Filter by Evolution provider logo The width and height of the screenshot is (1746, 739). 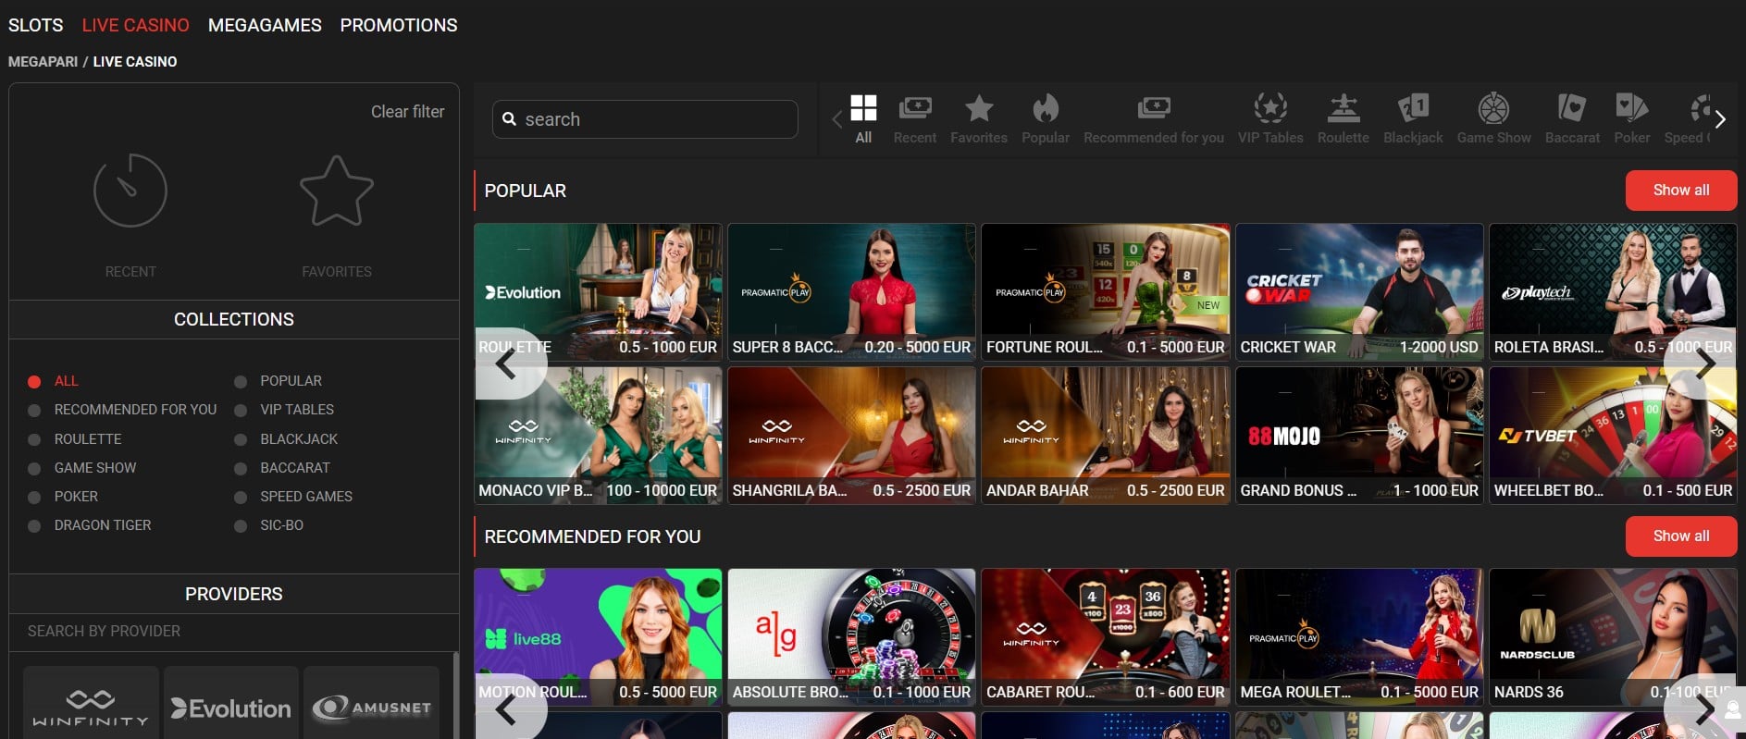coord(231,708)
